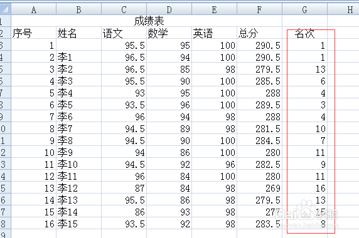The width and height of the screenshot is (359, 238).
Task: Select the name cell 李10
Action: click(x=78, y=164)
